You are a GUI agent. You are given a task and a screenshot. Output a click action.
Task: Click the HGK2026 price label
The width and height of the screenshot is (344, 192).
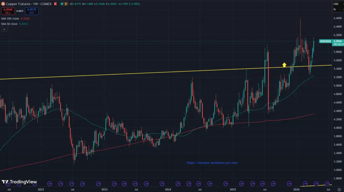tap(326, 41)
